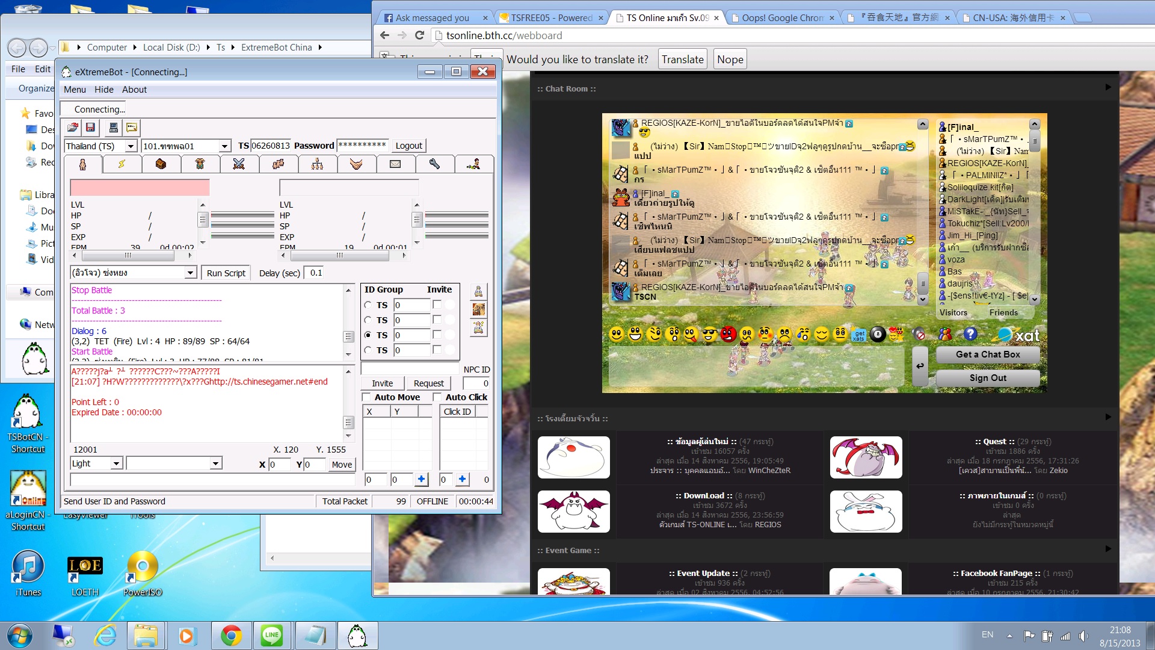This screenshot has height=650, width=1155.
Task: Click the handshake trade tab
Action: pos(356,164)
